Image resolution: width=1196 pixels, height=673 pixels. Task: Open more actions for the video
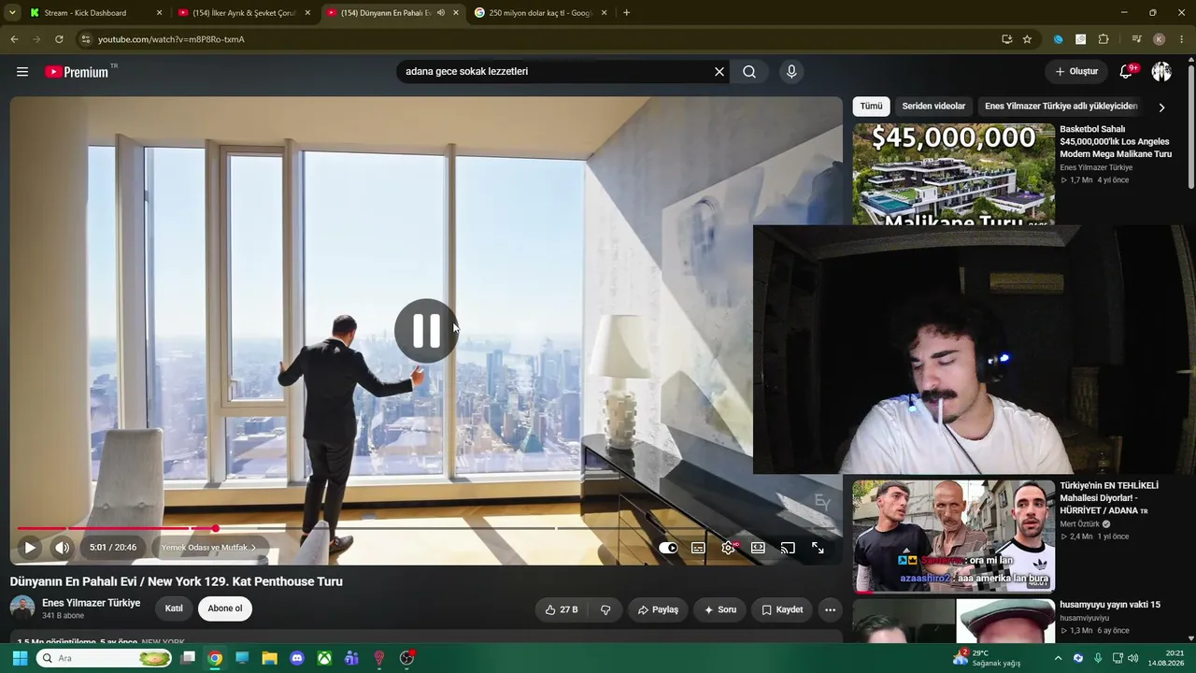click(x=830, y=609)
